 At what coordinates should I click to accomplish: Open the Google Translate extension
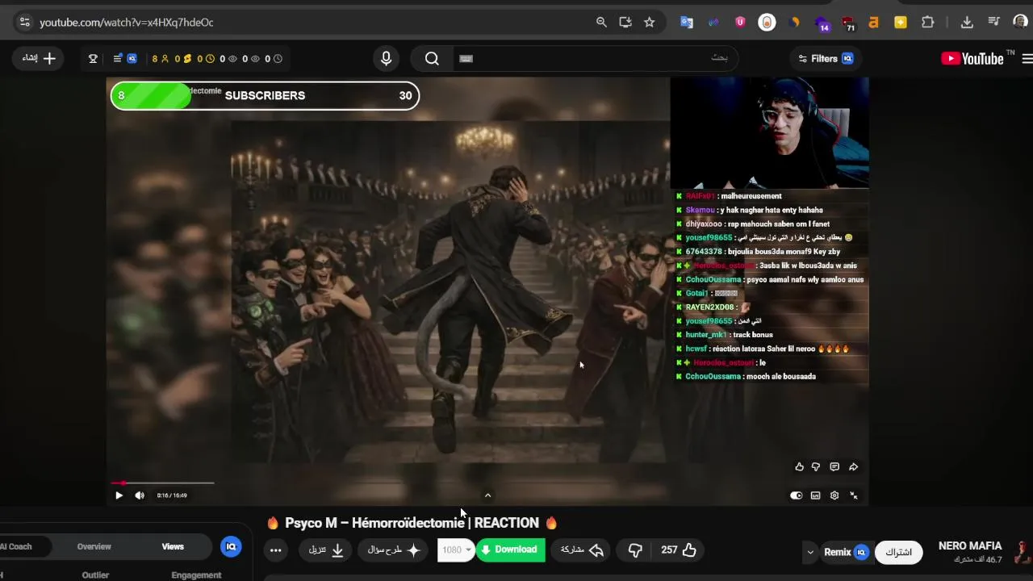[687, 23]
